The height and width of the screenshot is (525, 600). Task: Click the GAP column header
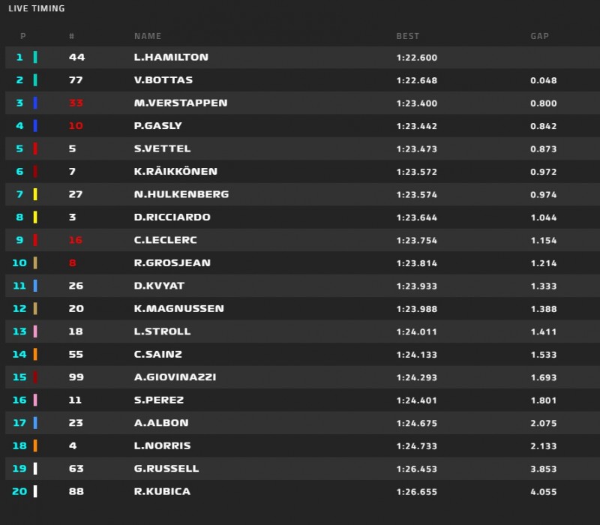539,36
